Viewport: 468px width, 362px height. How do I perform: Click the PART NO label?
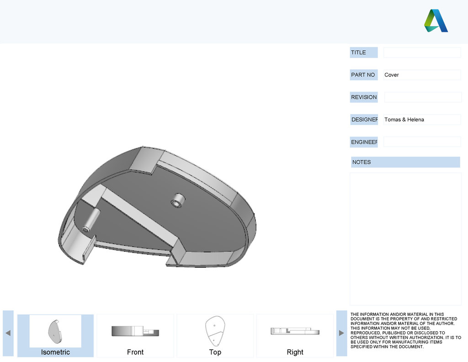[x=363, y=75]
